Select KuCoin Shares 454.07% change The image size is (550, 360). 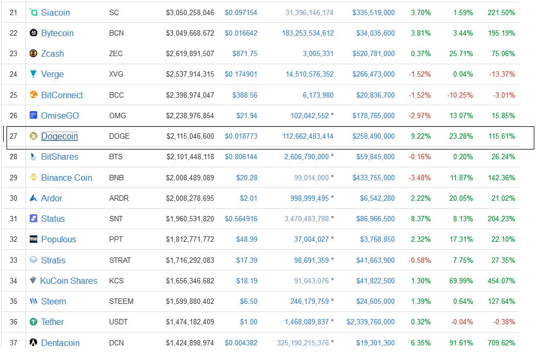pyautogui.click(x=501, y=281)
